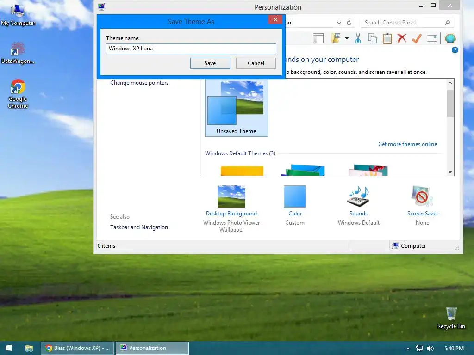This screenshot has width=474, height=355.
Task: Open File Explorer from the taskbar
Action: (x=29, y=348)
